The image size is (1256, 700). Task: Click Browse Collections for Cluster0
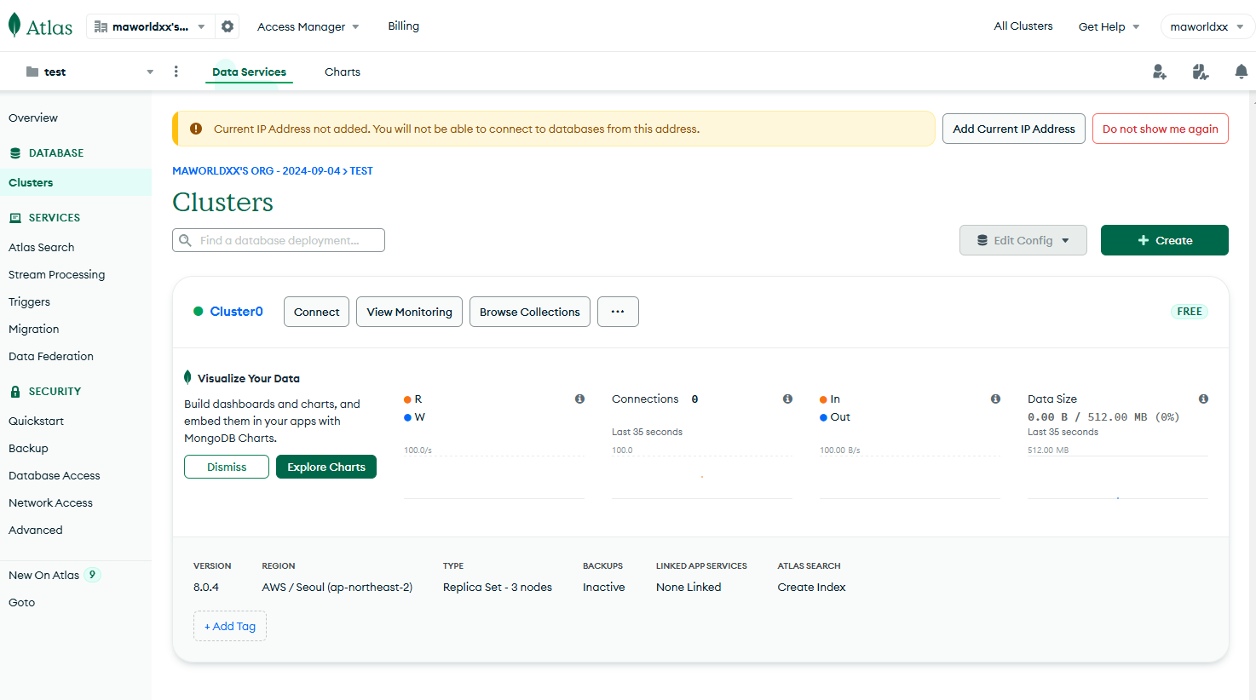530,312
